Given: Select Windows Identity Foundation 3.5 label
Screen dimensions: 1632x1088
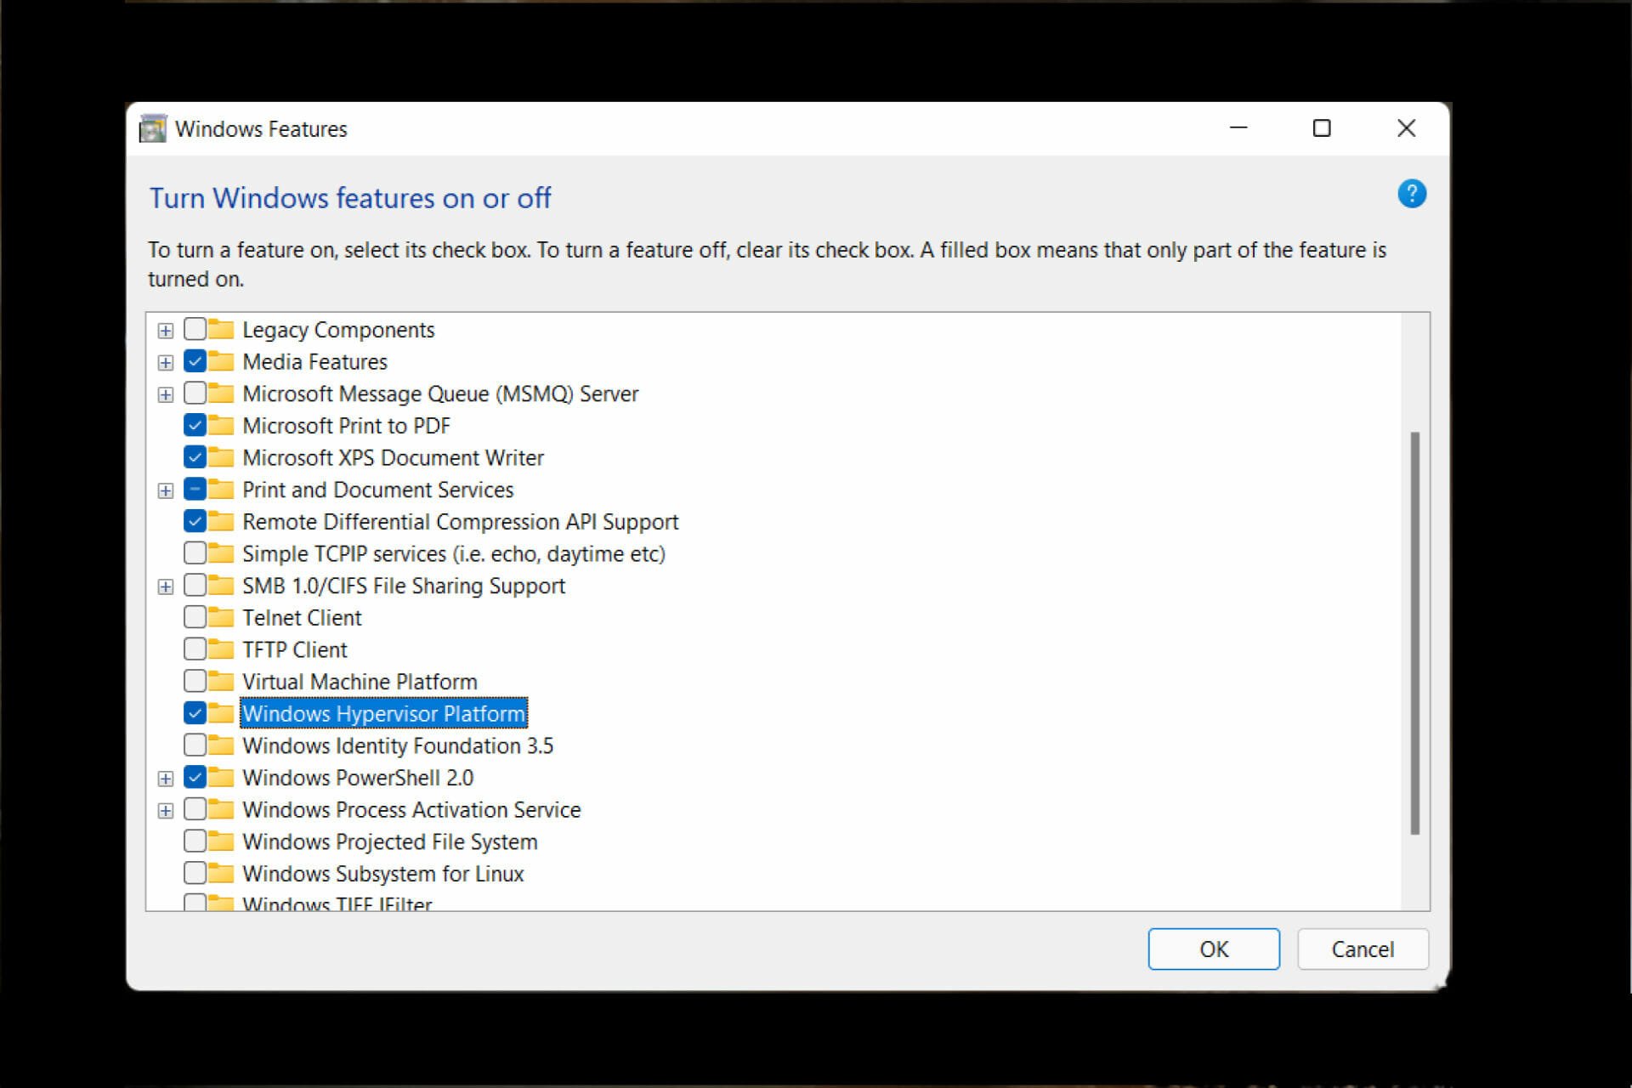Looking at the screenshot, I should click(x=398, y=745).
